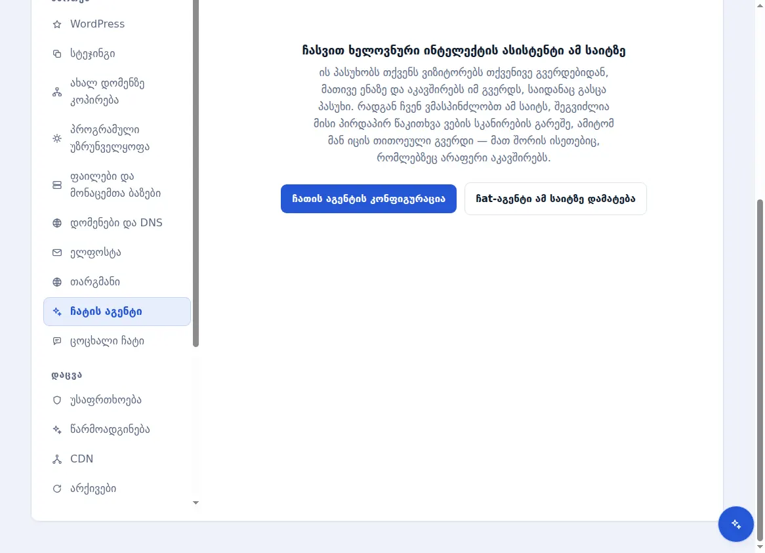Click the sidebar scroll down arrow

point(196,502)
